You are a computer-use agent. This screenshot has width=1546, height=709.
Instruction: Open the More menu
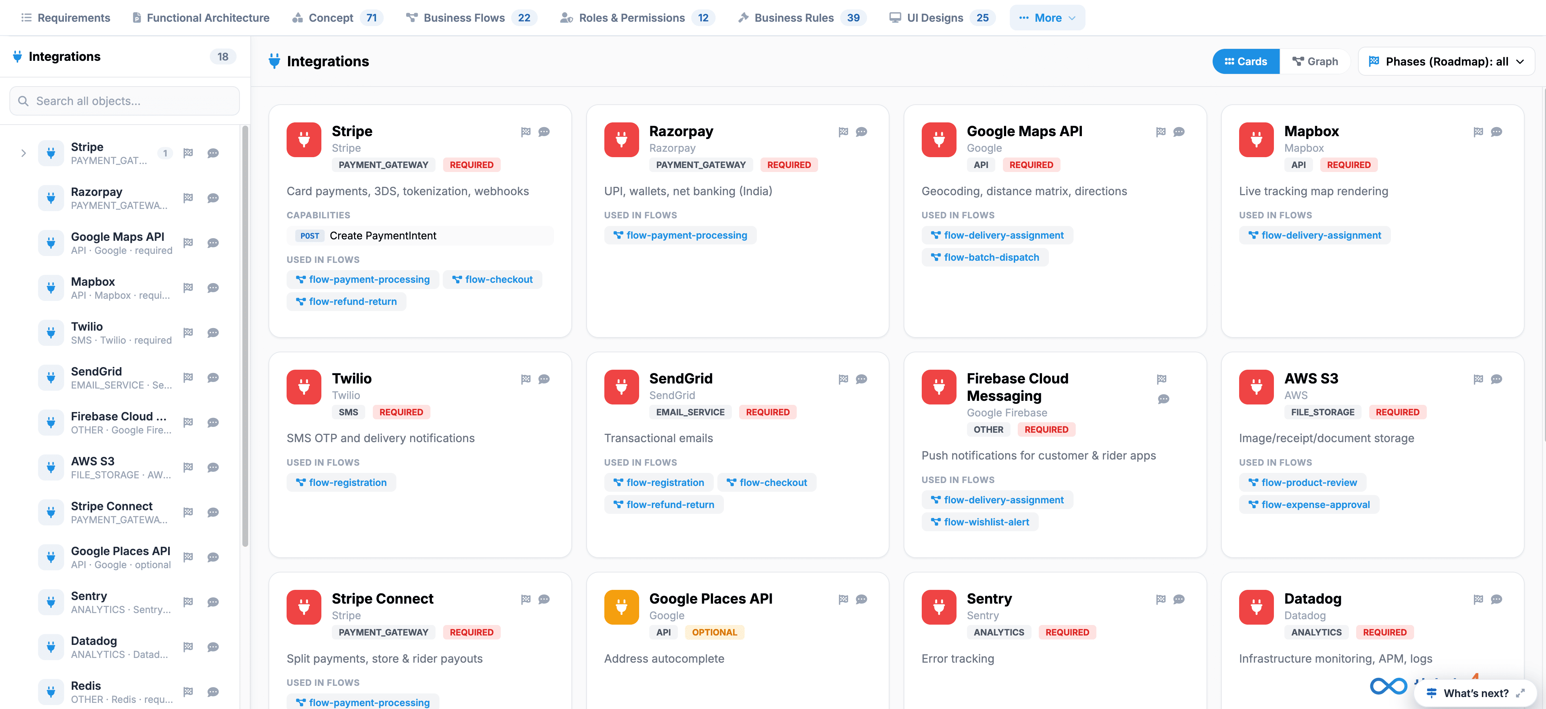[1047, 17]
